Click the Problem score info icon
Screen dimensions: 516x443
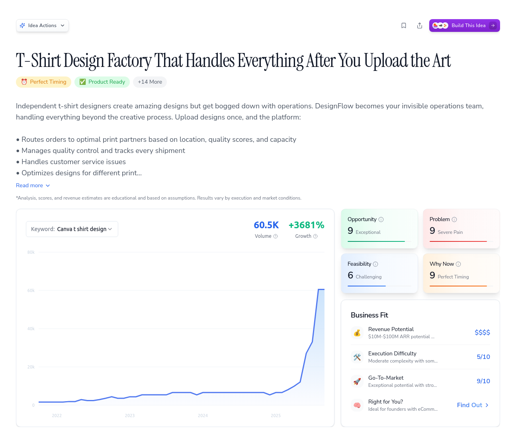pos(455,219)
